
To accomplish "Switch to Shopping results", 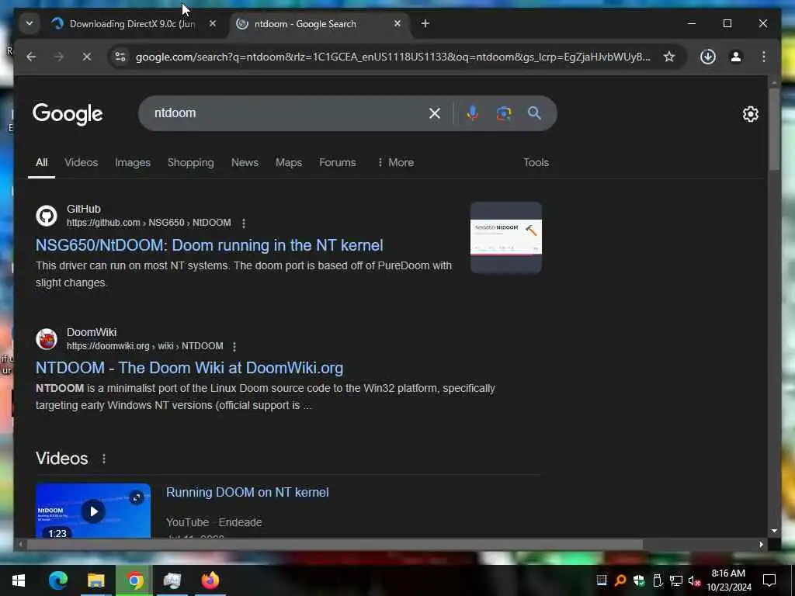I will (x=191, y=163).
